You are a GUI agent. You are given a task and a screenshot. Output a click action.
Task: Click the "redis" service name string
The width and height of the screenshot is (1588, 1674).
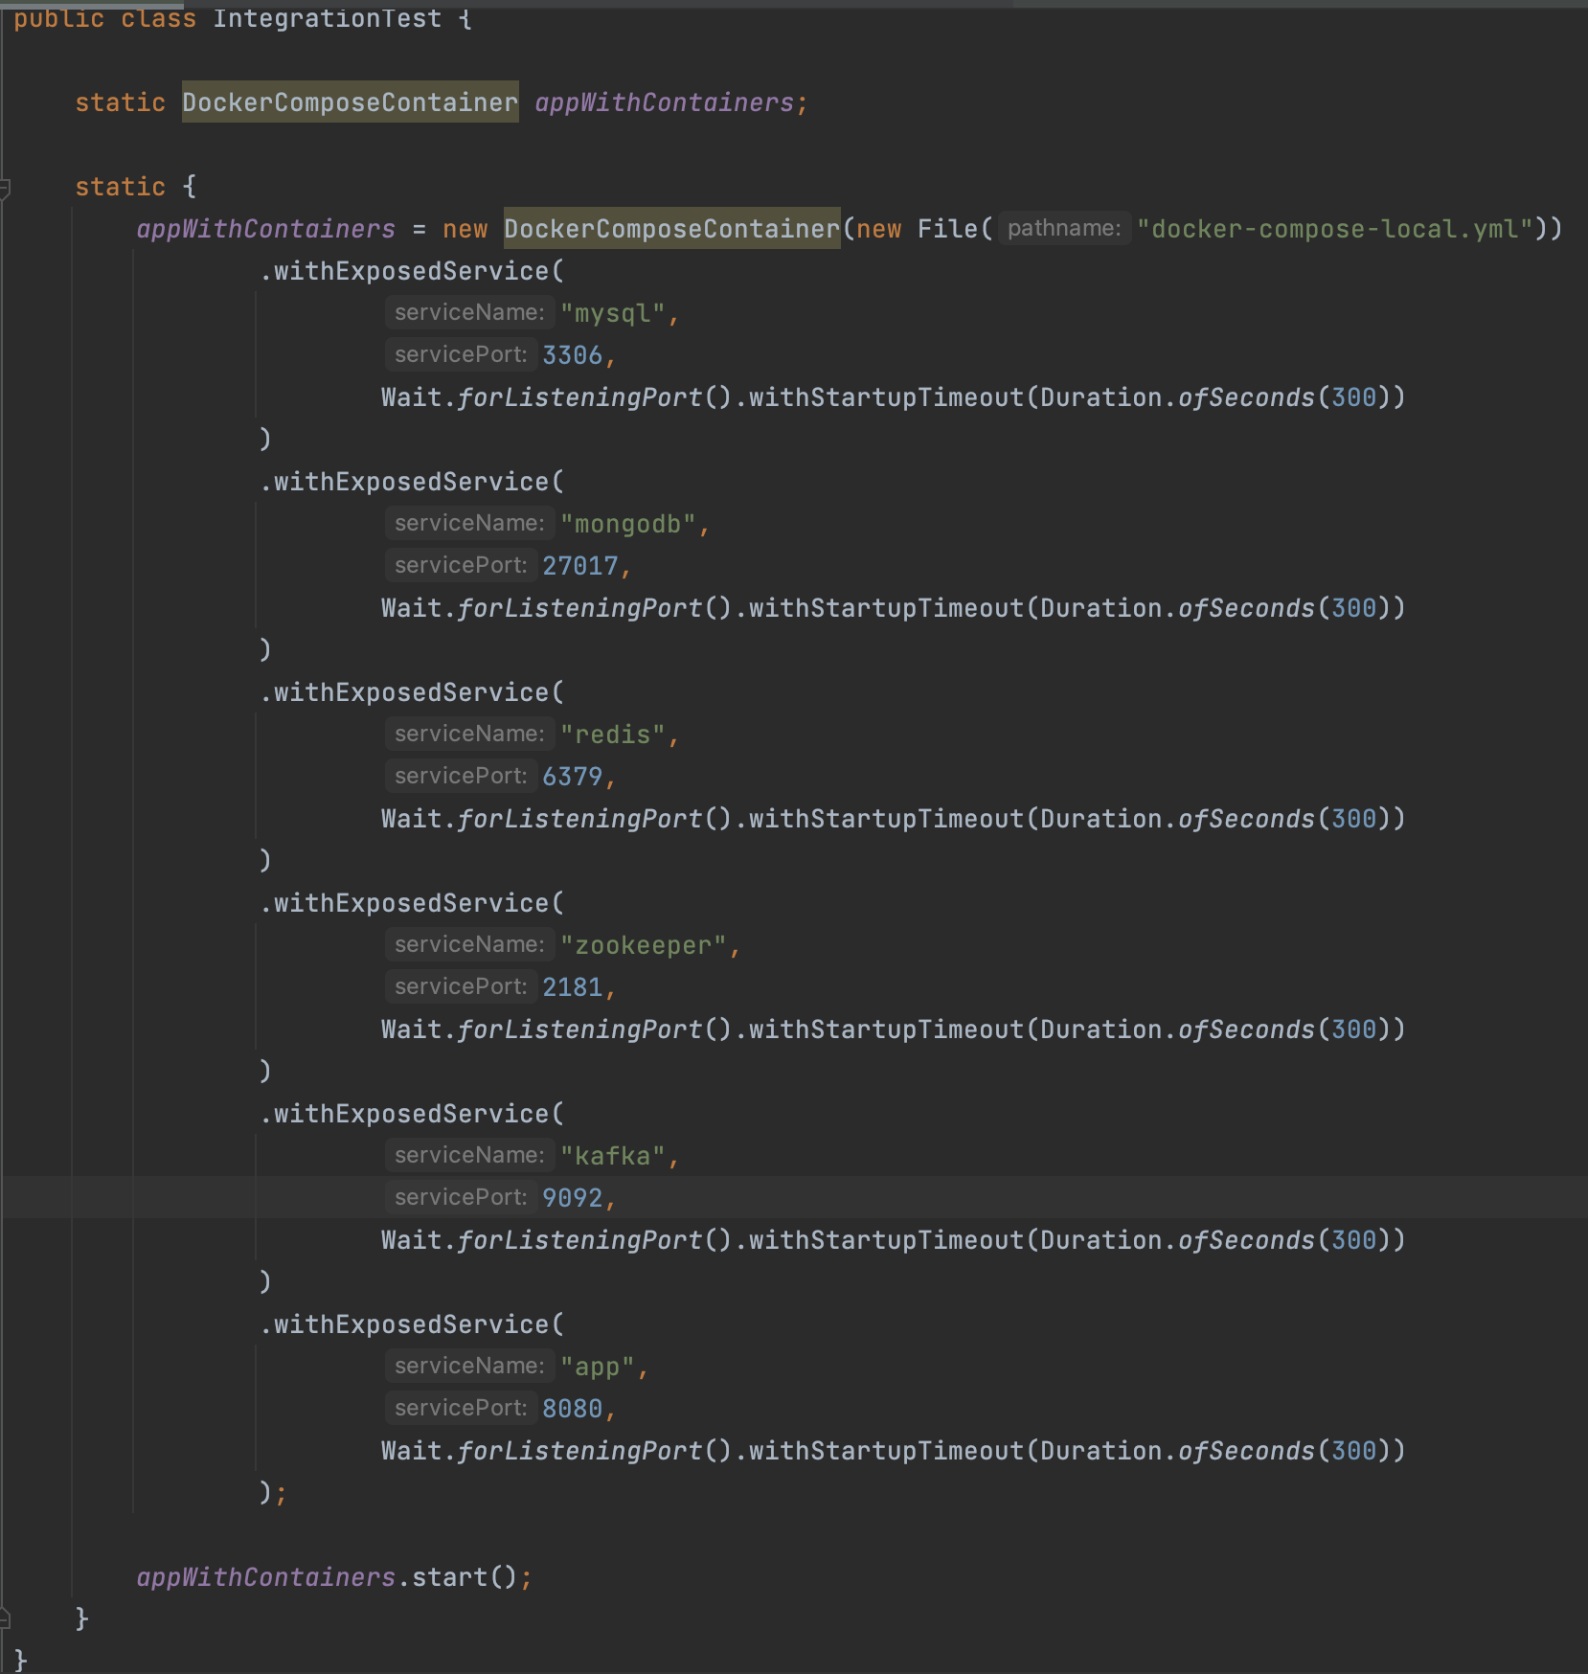coord(613,735)
